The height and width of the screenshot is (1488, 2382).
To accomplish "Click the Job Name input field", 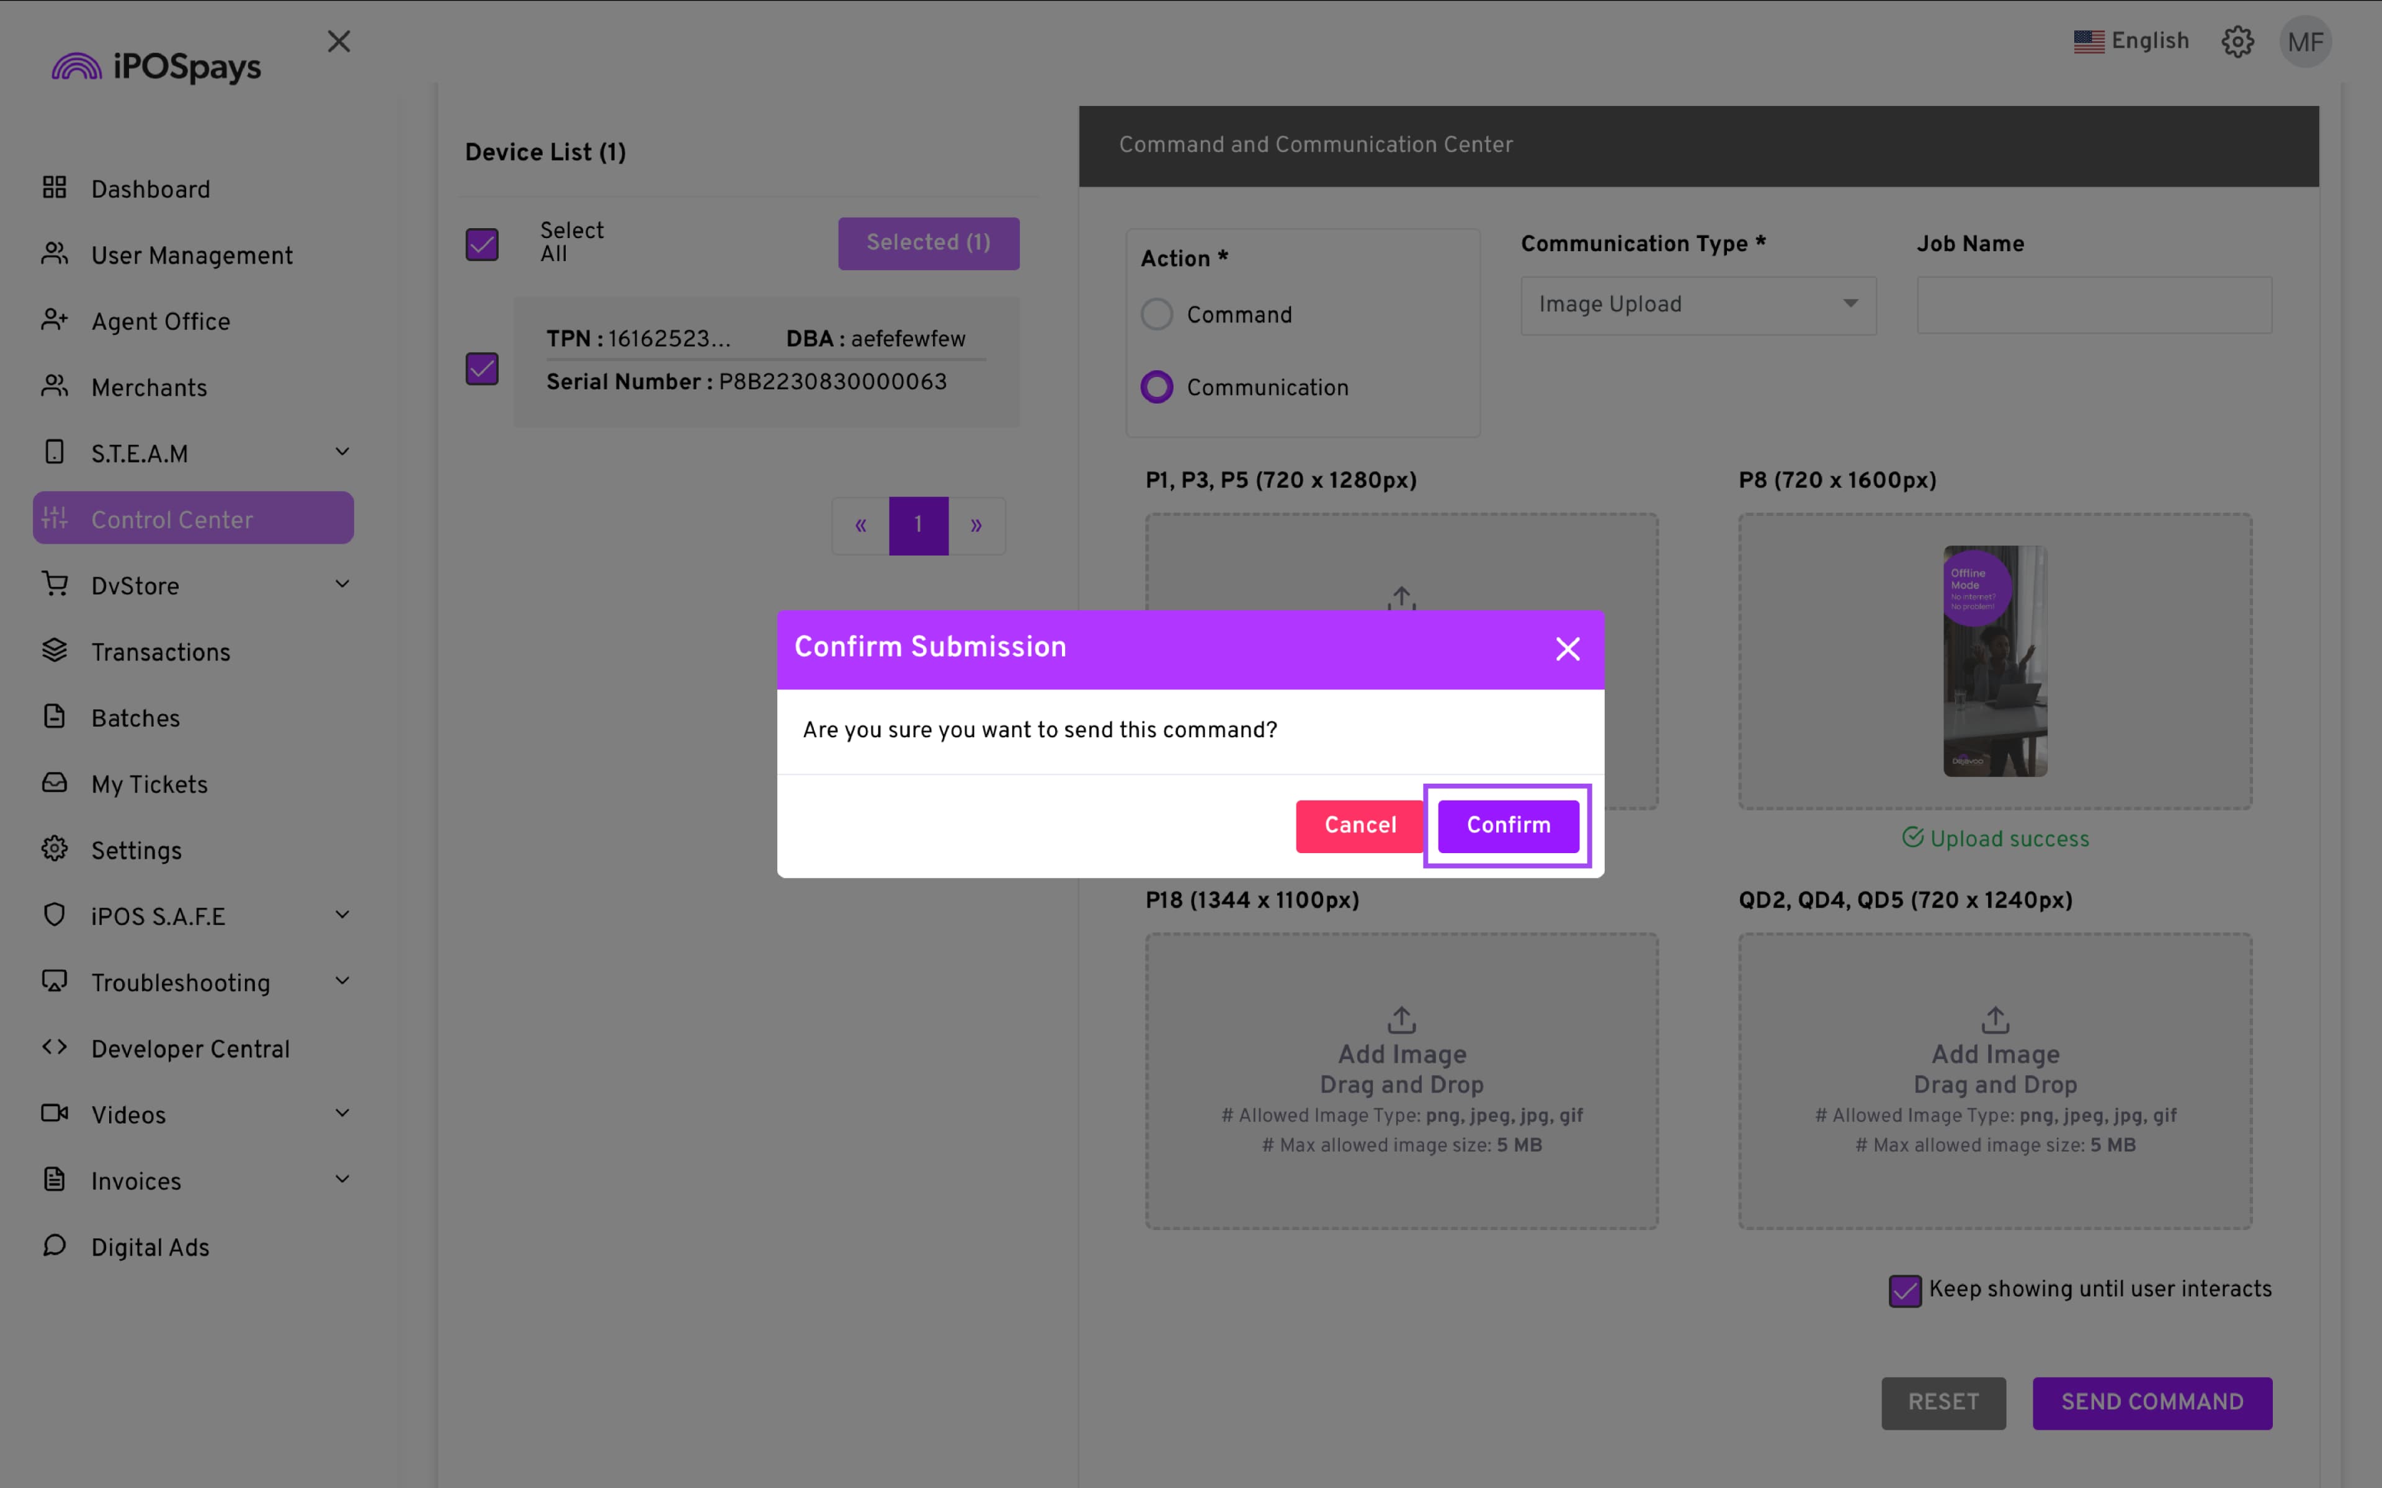I will click(2094, 305).
